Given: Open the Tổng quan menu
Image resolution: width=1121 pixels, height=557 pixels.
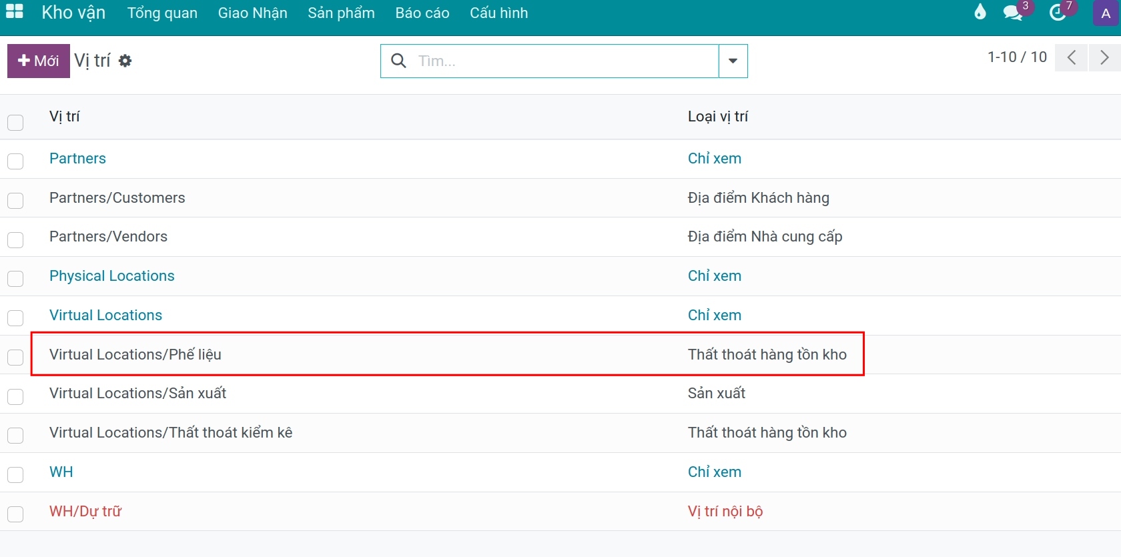Looking at the screenshot, I should pos(162,13).
